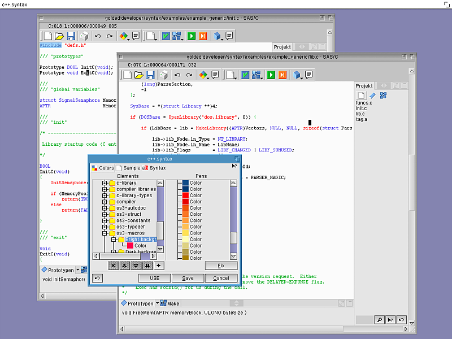The width and height of the screenshot is (452, 339).
Task: Click the plus button below the Elements list
Action: coord(159,266)
